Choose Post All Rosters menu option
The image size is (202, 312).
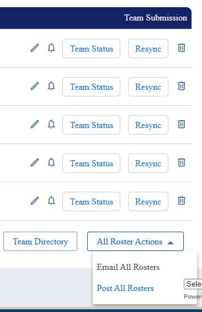pyautogui.click(x=125, y=288)
